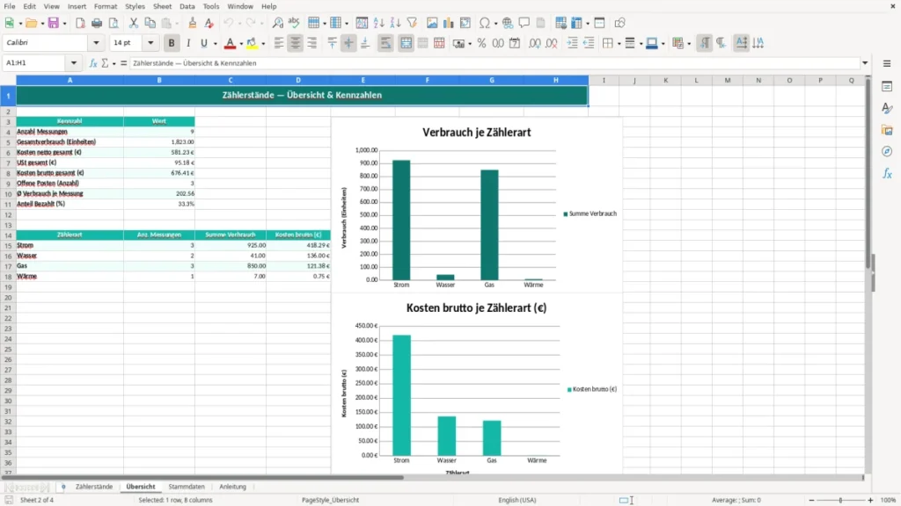Click the formula input field

point(494,63)
